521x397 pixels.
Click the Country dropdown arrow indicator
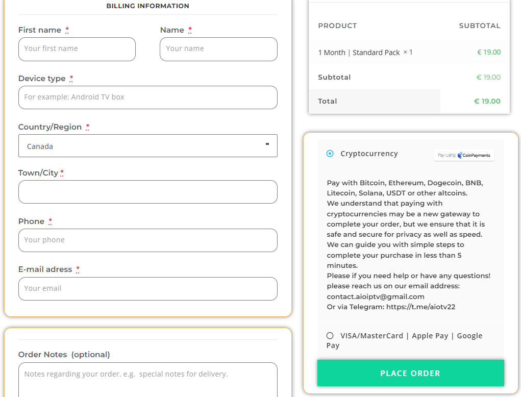[x=267, y=144]
